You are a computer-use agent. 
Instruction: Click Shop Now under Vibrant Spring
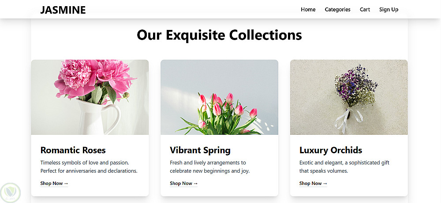183,184
